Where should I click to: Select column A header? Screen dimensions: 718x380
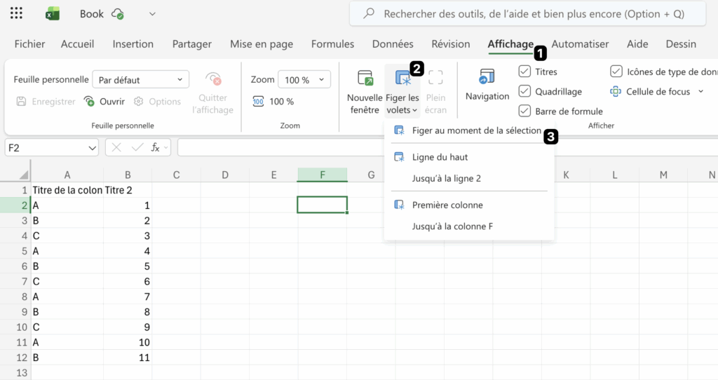[x=67, y=175]
